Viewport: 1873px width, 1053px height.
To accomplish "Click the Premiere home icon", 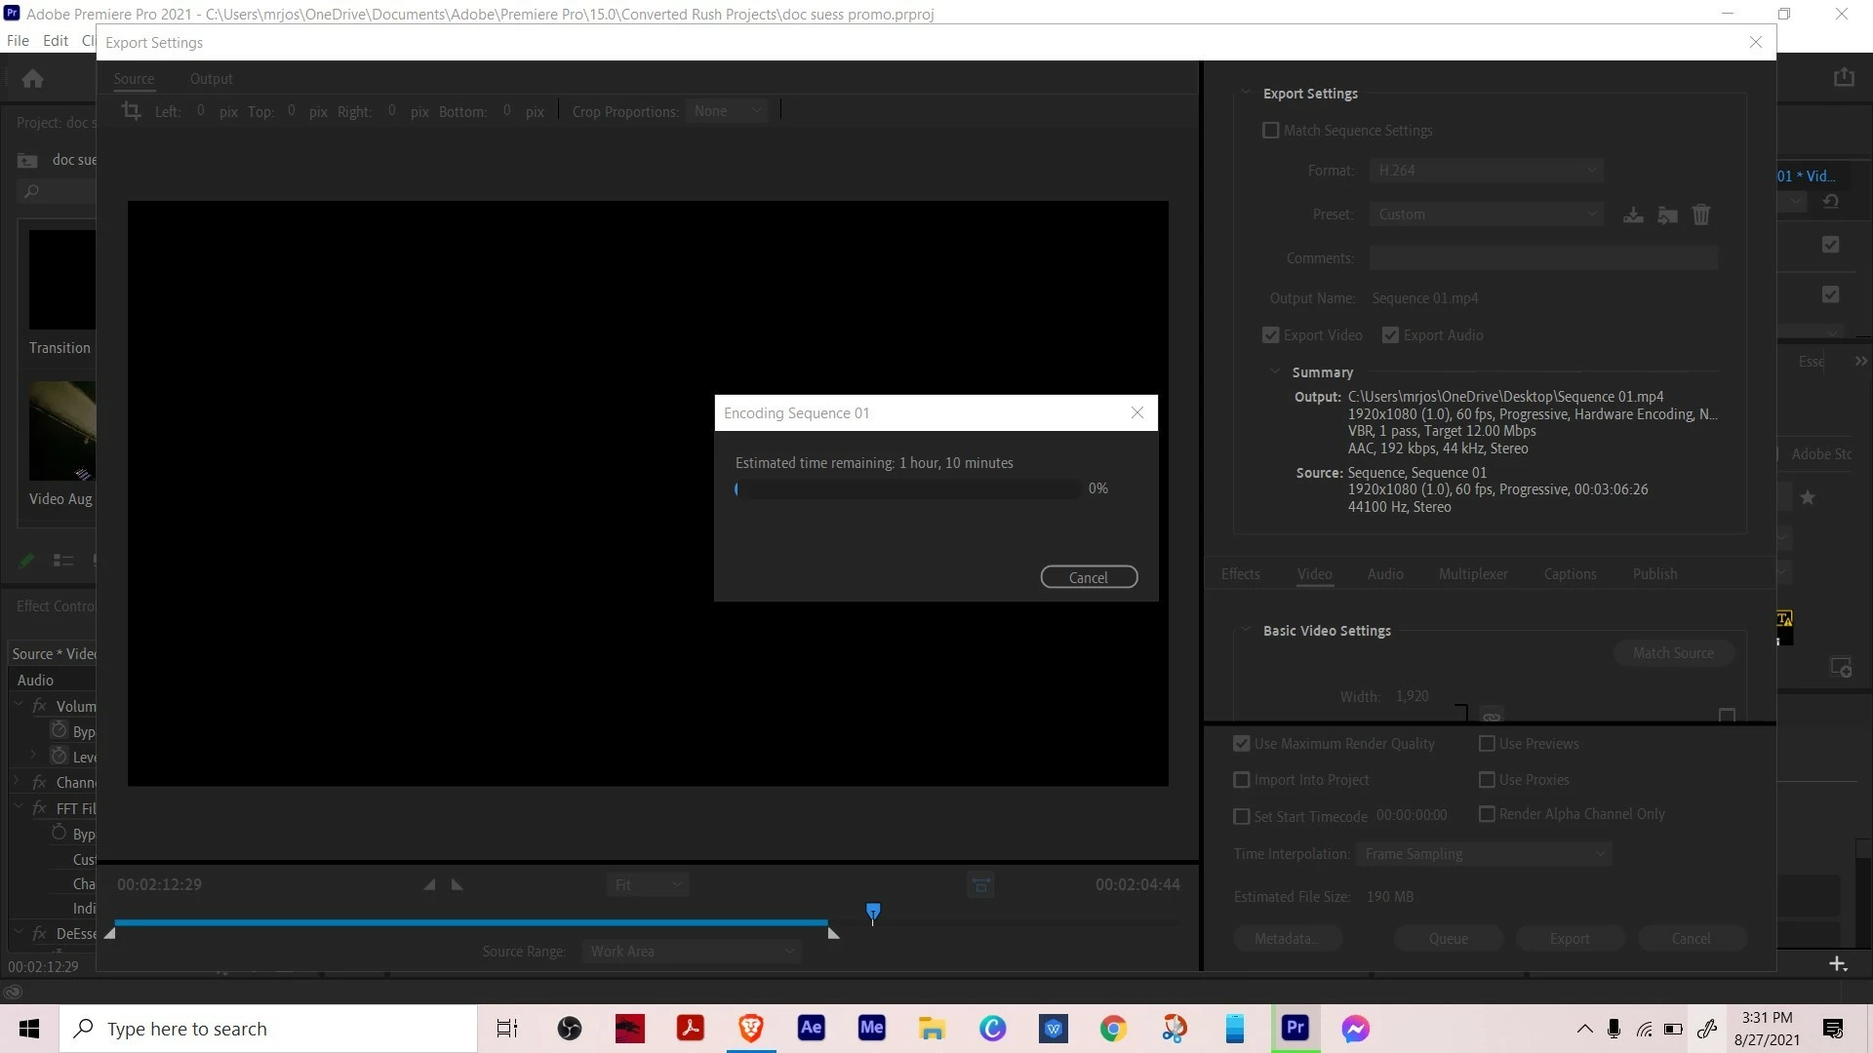I will click(x=33, y=78).
